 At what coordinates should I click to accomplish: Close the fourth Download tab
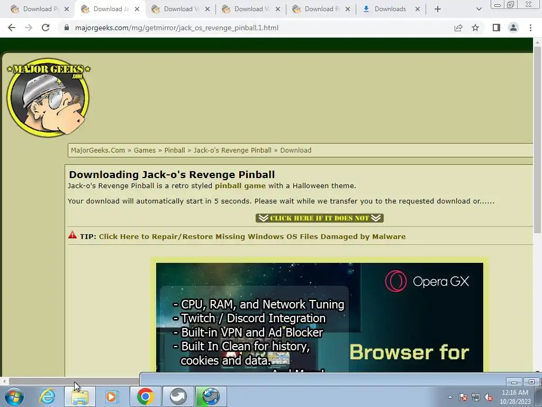tap(278, 9)
